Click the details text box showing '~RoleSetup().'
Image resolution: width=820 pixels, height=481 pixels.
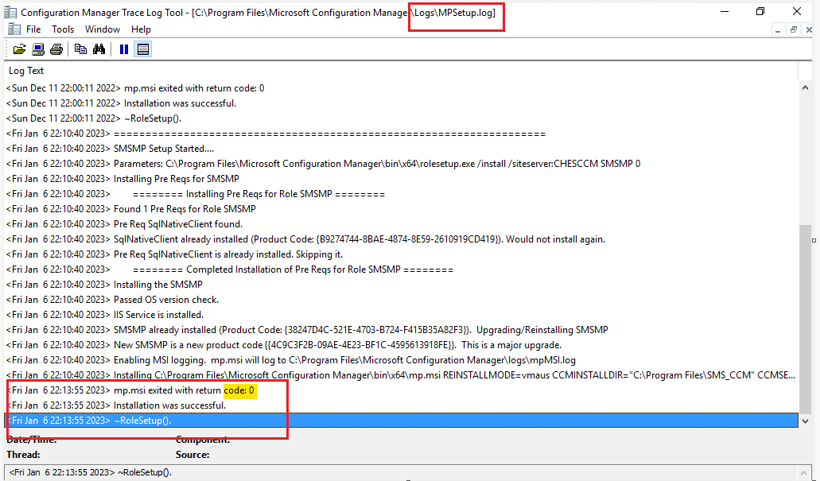click(x=401, y=472)
